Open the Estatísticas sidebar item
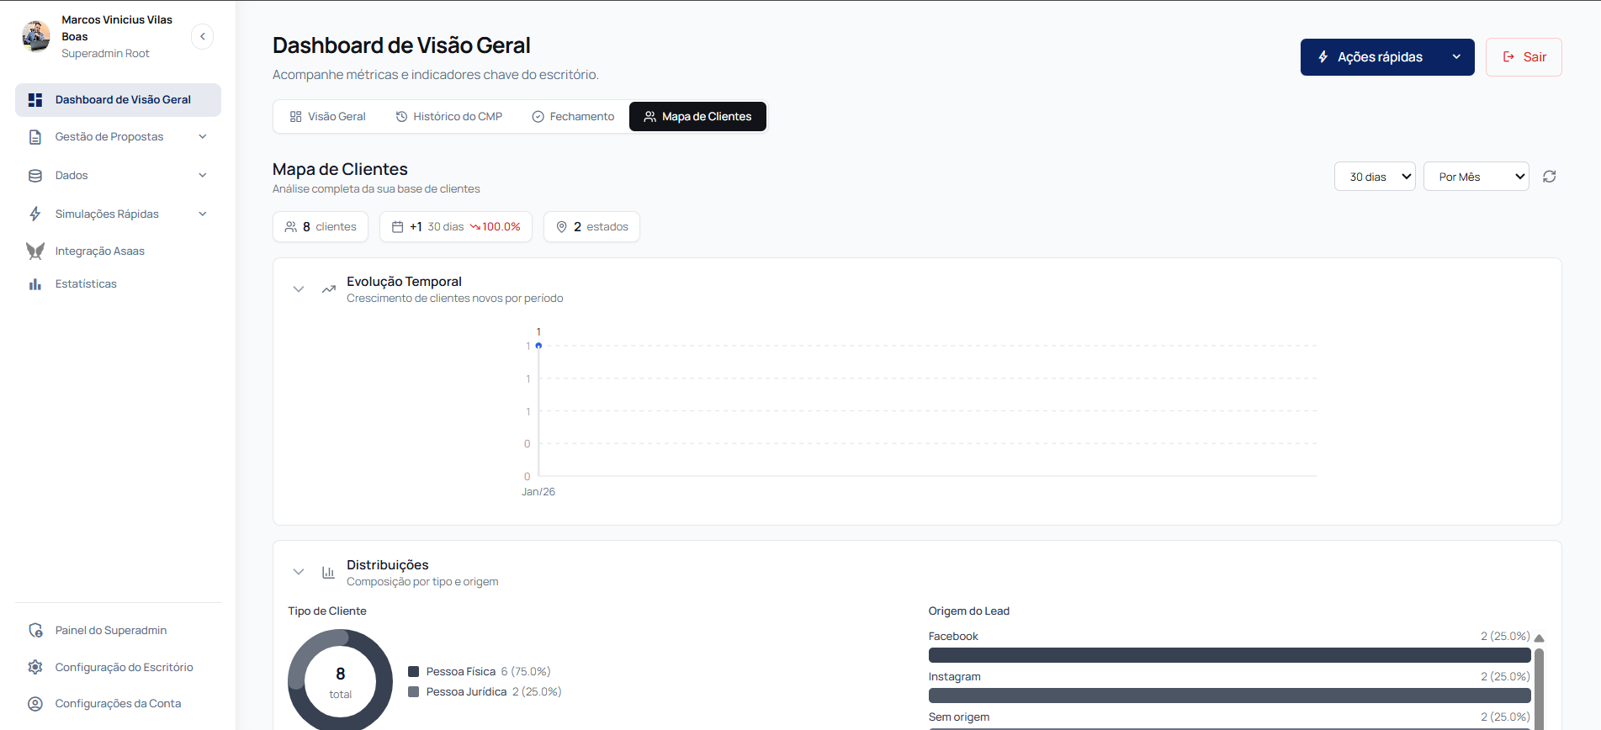Screen dimensions: 1601x730 (86, 284)
